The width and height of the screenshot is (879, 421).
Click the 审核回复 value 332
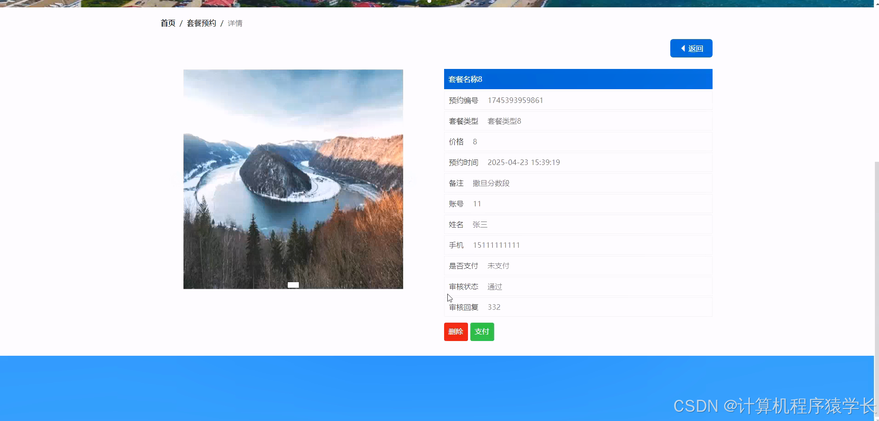(x=494, y=307)
